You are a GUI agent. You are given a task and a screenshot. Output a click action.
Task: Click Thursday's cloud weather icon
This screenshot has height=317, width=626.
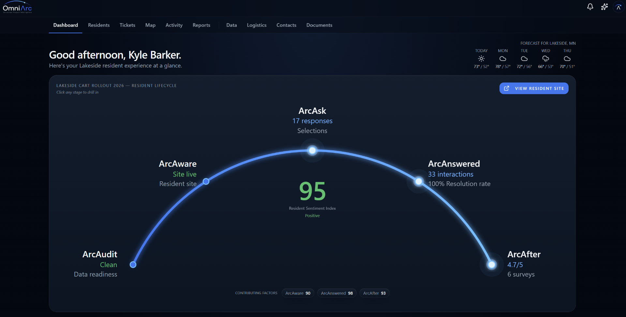click(567, 59)
